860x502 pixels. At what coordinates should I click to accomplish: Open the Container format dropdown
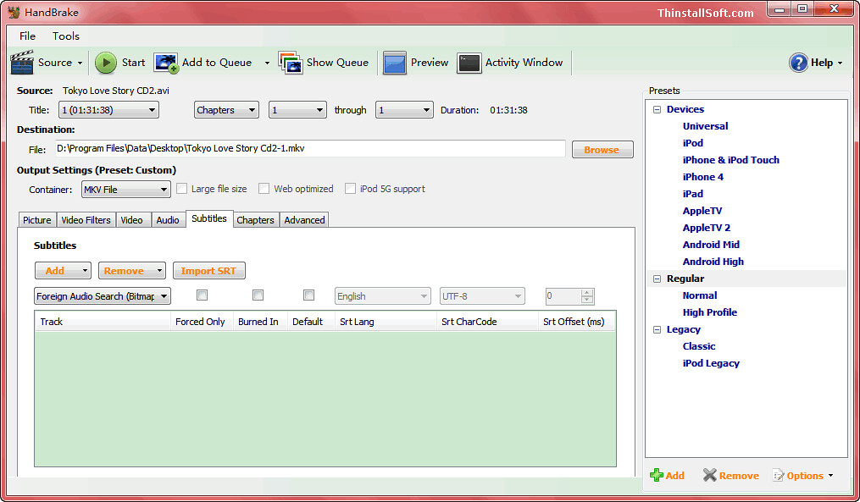pyautogui.click(x=125, y=188)
